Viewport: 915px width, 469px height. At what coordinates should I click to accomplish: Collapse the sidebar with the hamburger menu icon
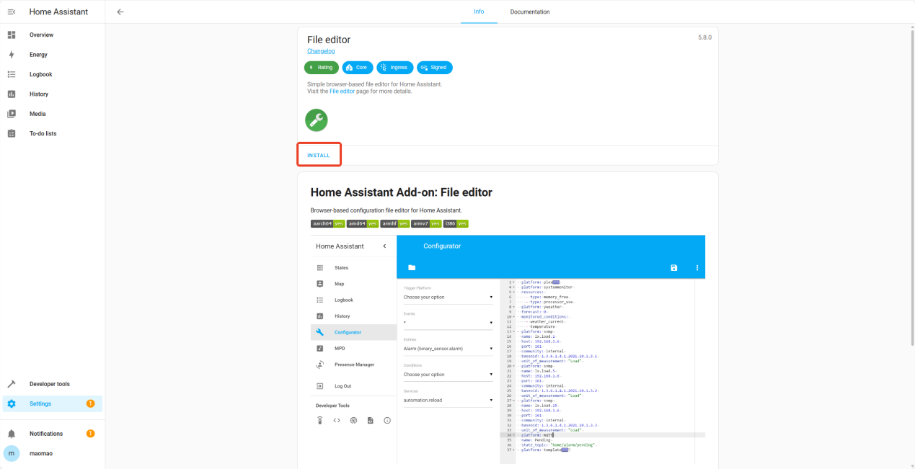point(12,12)
